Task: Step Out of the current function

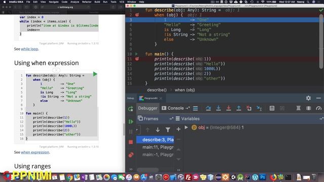Action: tap(238, 108)
